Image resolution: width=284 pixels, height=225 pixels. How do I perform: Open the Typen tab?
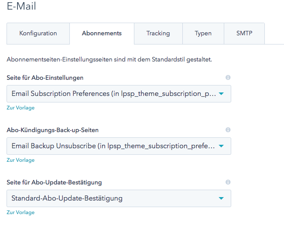tap(203, 34)
